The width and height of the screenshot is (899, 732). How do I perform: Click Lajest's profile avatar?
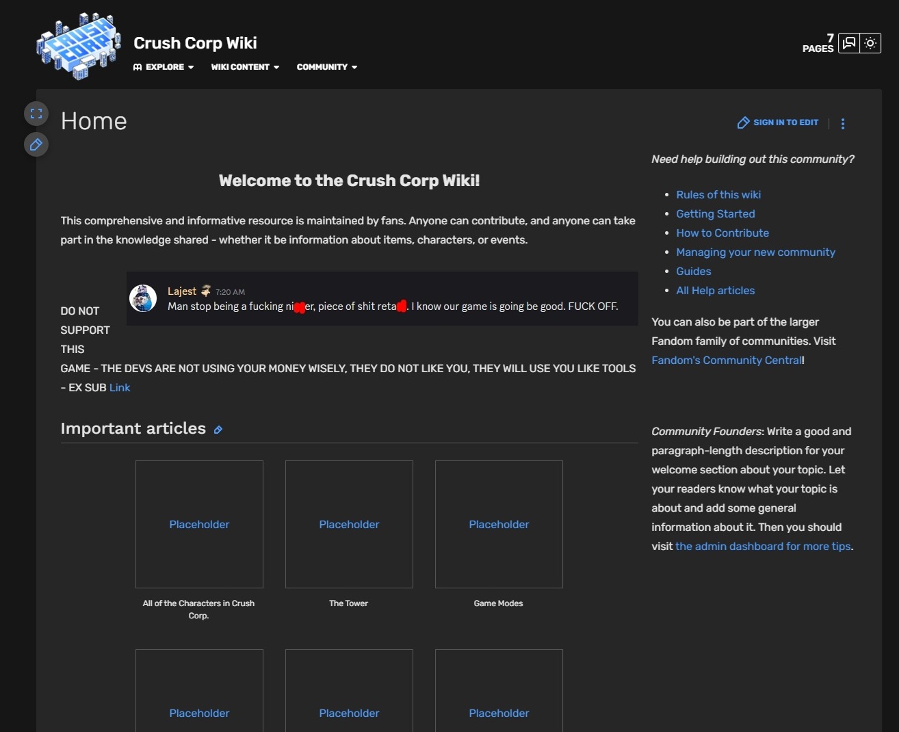[143, 298]
